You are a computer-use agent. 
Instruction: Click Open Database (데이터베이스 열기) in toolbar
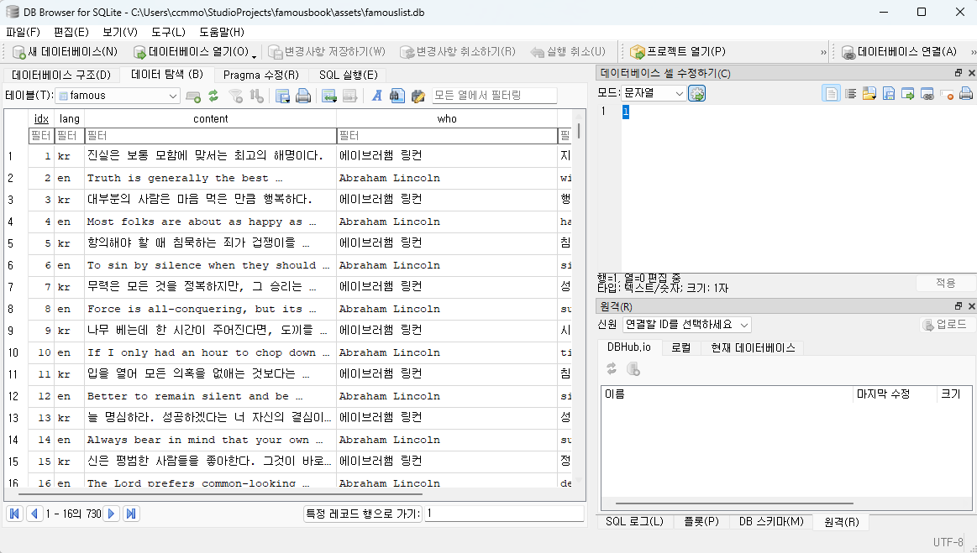pyautogui.click(x=192, y=52)
